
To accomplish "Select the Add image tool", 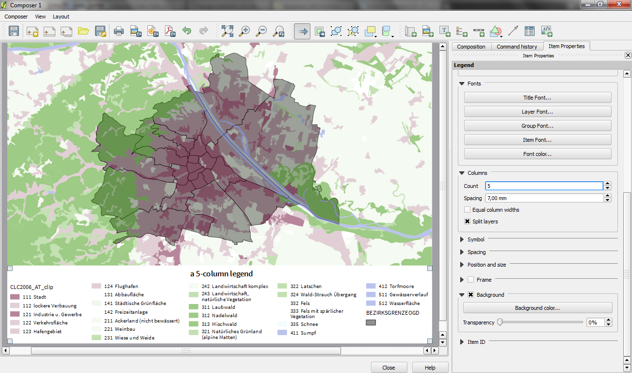I will [x=427, y=31].
